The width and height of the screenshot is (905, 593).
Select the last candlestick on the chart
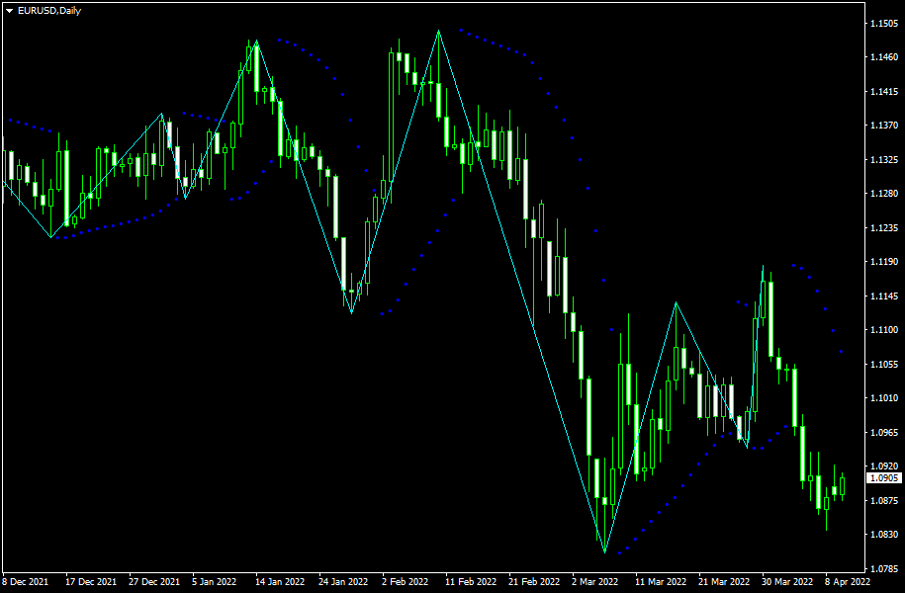click(842, 485)
